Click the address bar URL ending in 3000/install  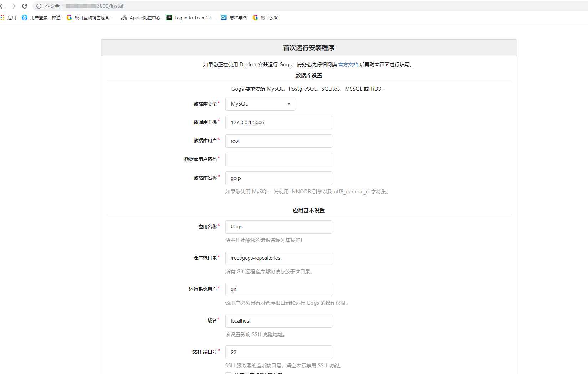coord(95,6)
